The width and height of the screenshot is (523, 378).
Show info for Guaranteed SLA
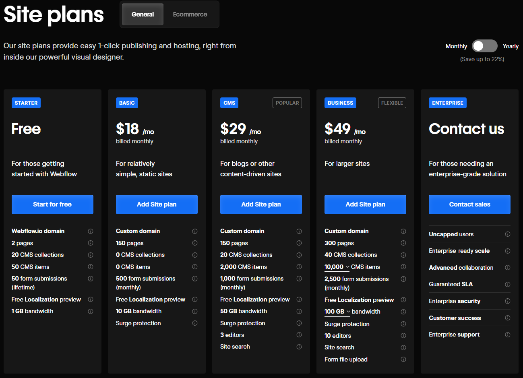pos(508,284)
